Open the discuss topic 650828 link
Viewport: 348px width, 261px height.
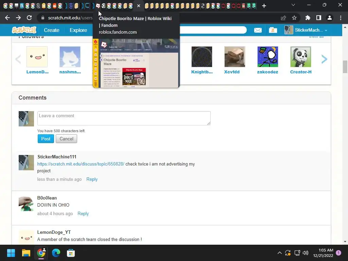point(81,164)
